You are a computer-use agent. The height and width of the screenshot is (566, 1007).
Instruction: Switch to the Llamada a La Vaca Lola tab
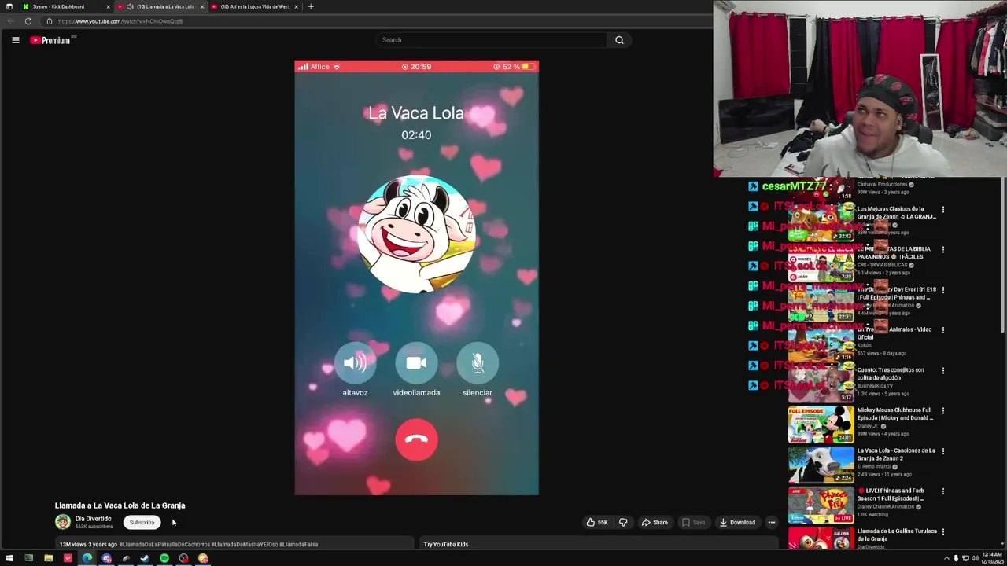pyautogui.click(x=160, y=6)
